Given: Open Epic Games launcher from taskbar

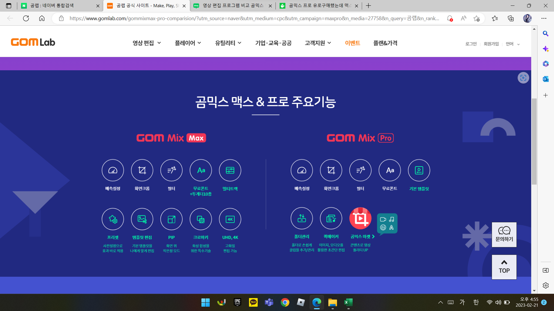Looking at the screenshot, I should pyautogui.click(x=237, y=302).
